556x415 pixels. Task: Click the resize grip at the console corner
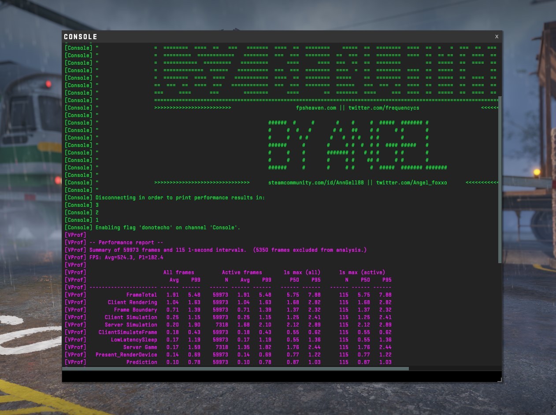point(499,379)
